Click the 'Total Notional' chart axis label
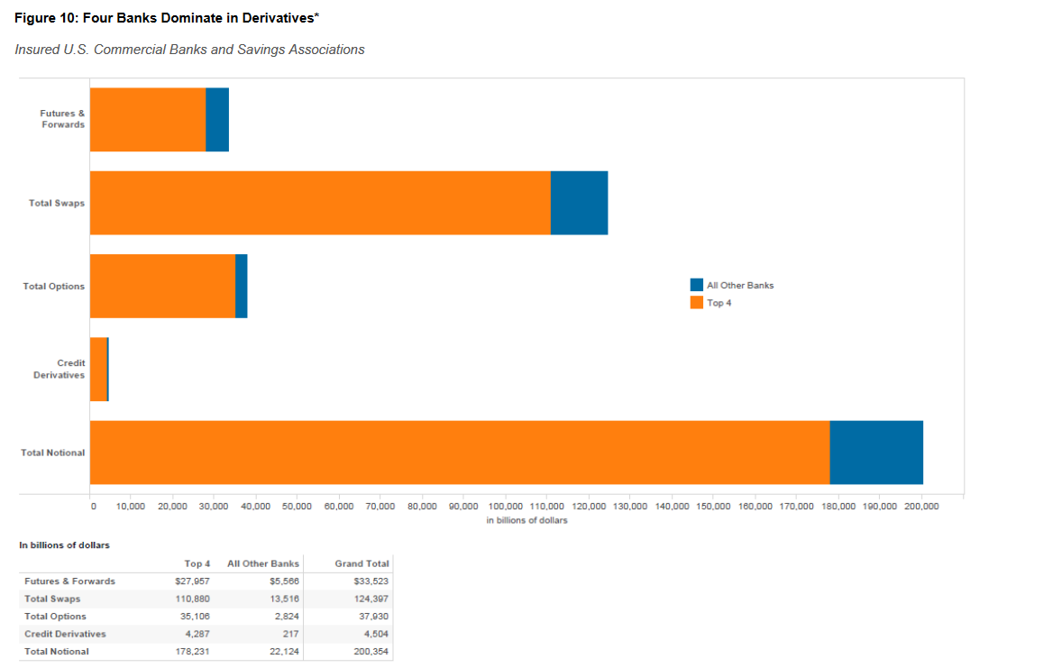The height and width of the screenshot is (668, 1062). 53,453
